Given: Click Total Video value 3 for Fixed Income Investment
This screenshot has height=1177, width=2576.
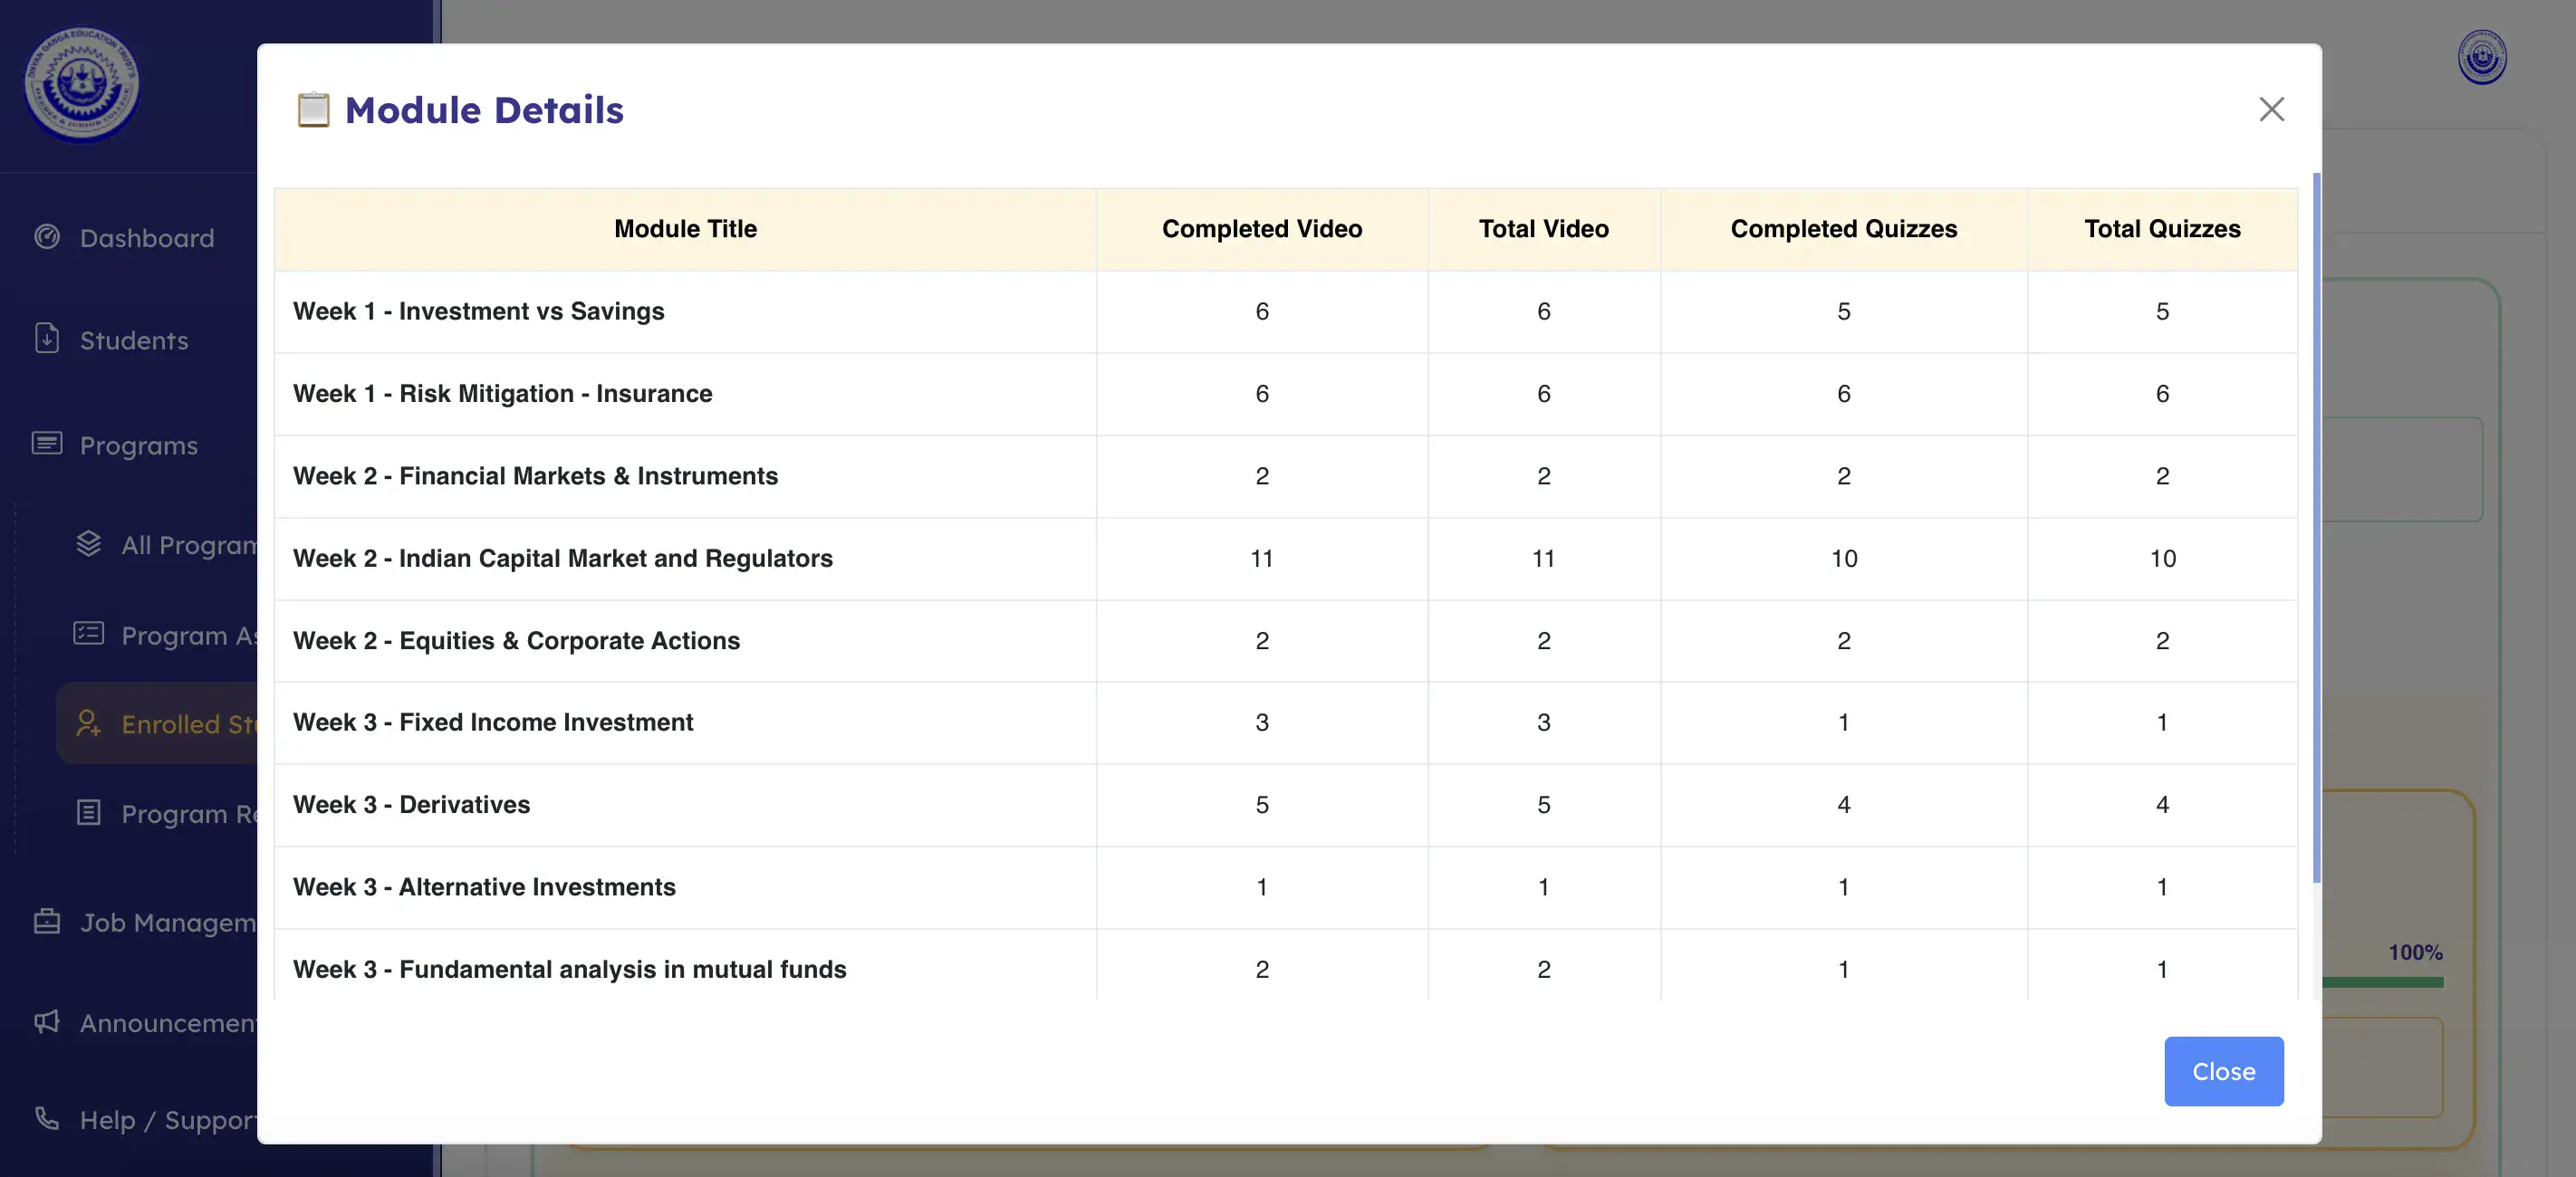Looking at the screenshot, I should pyautogui.click(x=1543, y=723).
